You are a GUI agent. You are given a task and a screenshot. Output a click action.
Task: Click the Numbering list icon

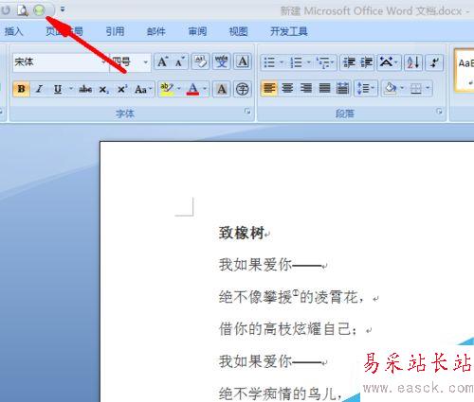[296, 62]
